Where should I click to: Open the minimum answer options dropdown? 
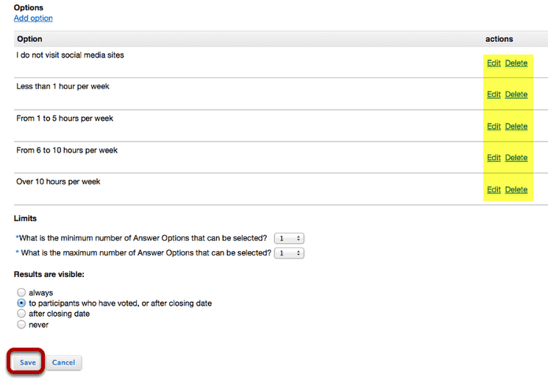[289, 239]
